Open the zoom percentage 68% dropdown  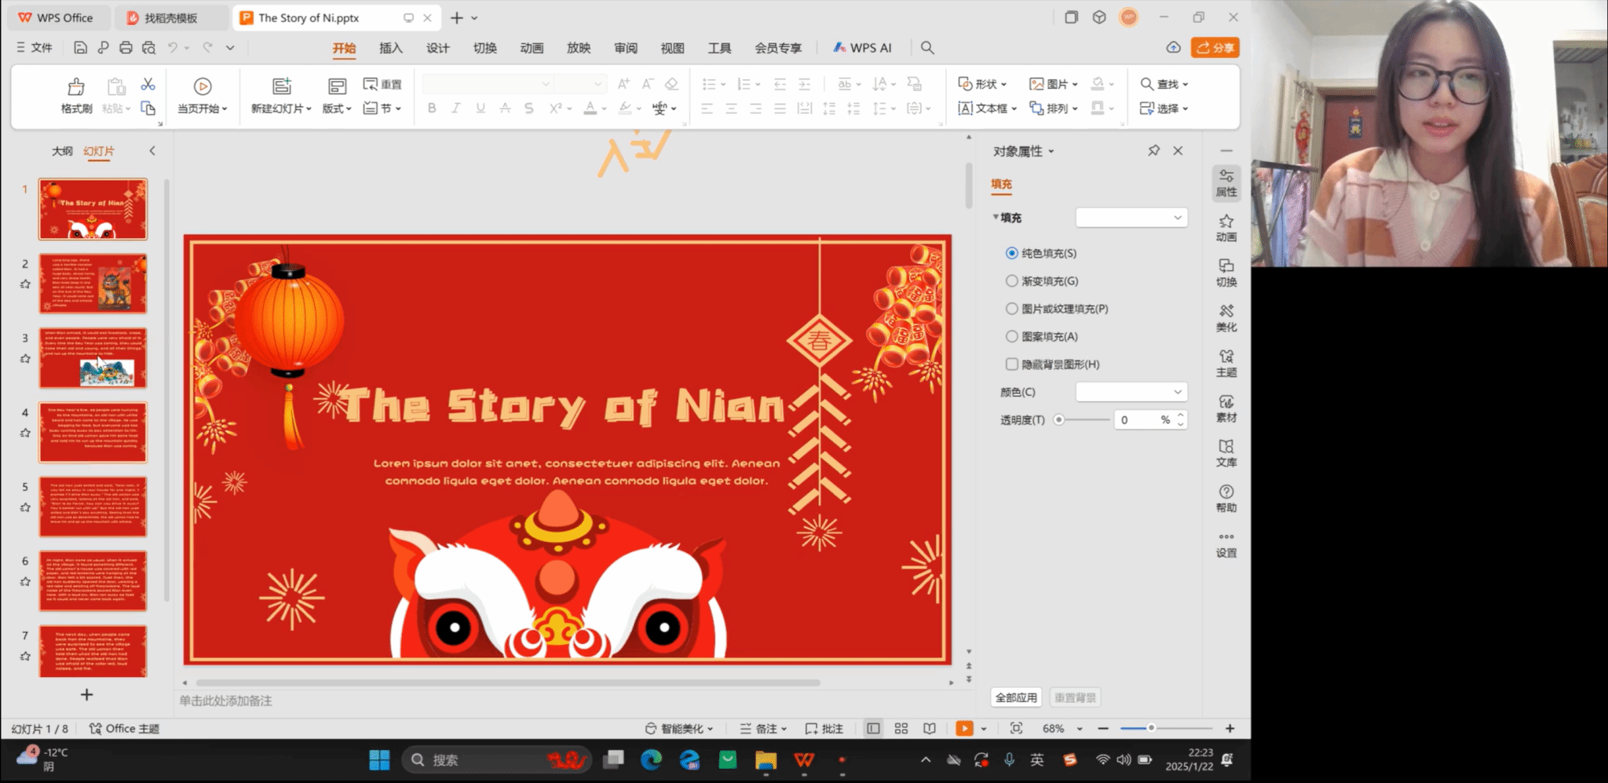(1080, 729)
